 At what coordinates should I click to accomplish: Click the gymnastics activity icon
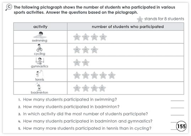(40, 61)
